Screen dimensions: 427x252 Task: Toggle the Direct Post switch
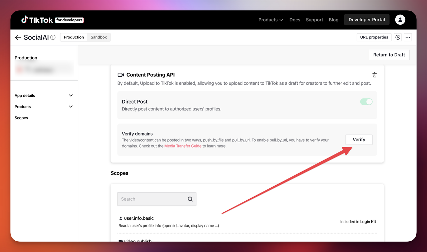click(366, 102)
